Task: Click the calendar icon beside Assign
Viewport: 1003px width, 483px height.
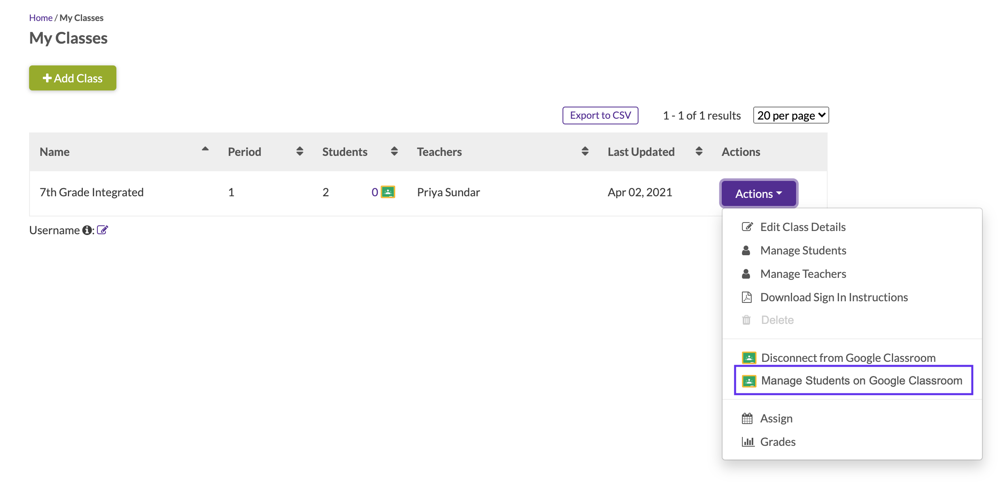Action: 748,418
